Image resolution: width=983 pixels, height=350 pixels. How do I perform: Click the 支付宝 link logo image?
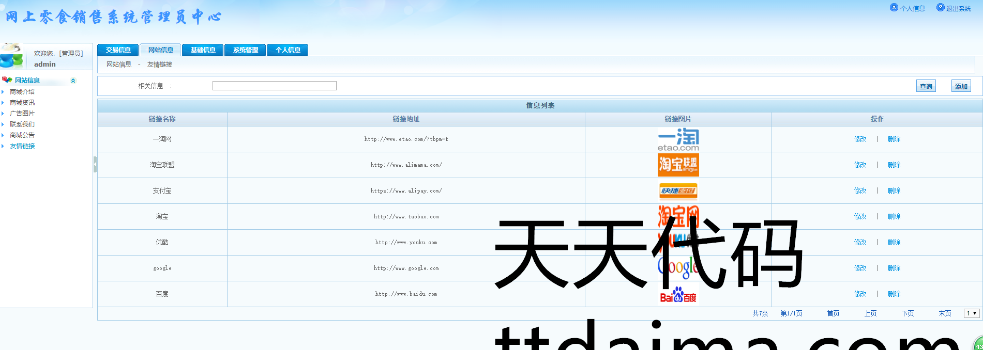(678, 191)
